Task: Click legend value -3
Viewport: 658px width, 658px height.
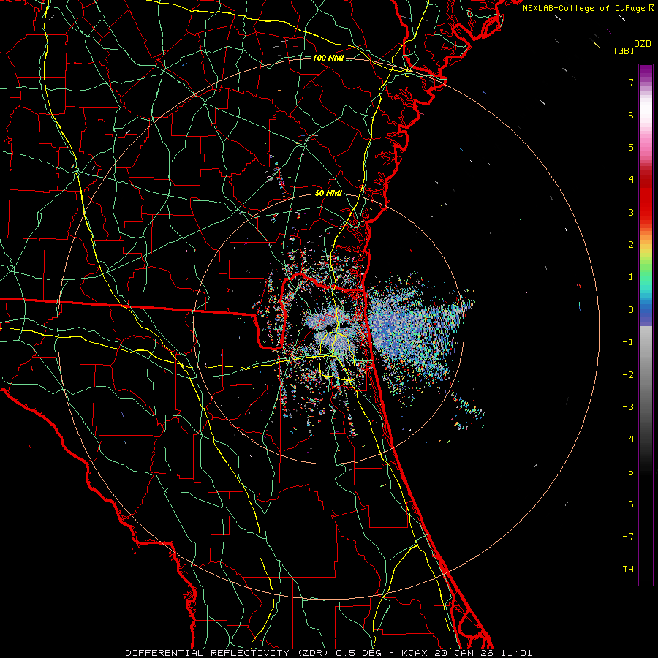Action: (628, 406)
